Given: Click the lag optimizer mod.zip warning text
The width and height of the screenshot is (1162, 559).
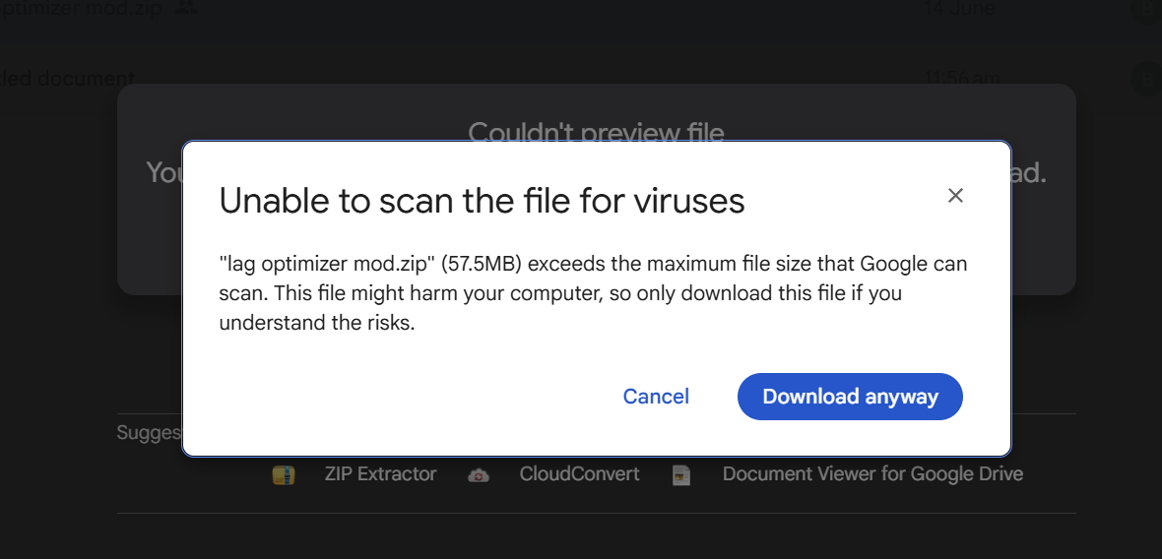Looking at the screenshot, I should click(x=593, y=294).
